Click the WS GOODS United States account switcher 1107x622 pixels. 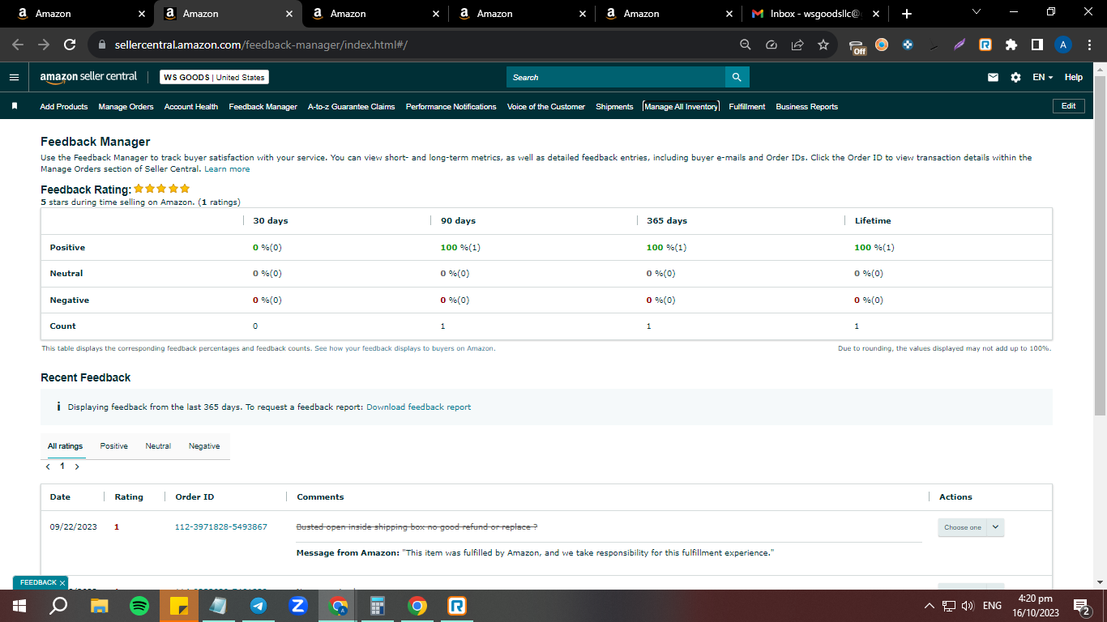[x=214, y=77]
